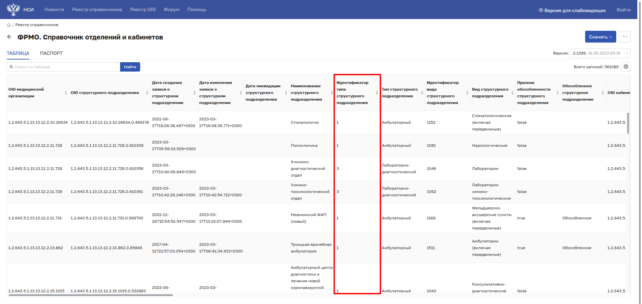642x304 pixels.
Task: Open Реестр OID in the top menu
Action: (x=143, y=9)
